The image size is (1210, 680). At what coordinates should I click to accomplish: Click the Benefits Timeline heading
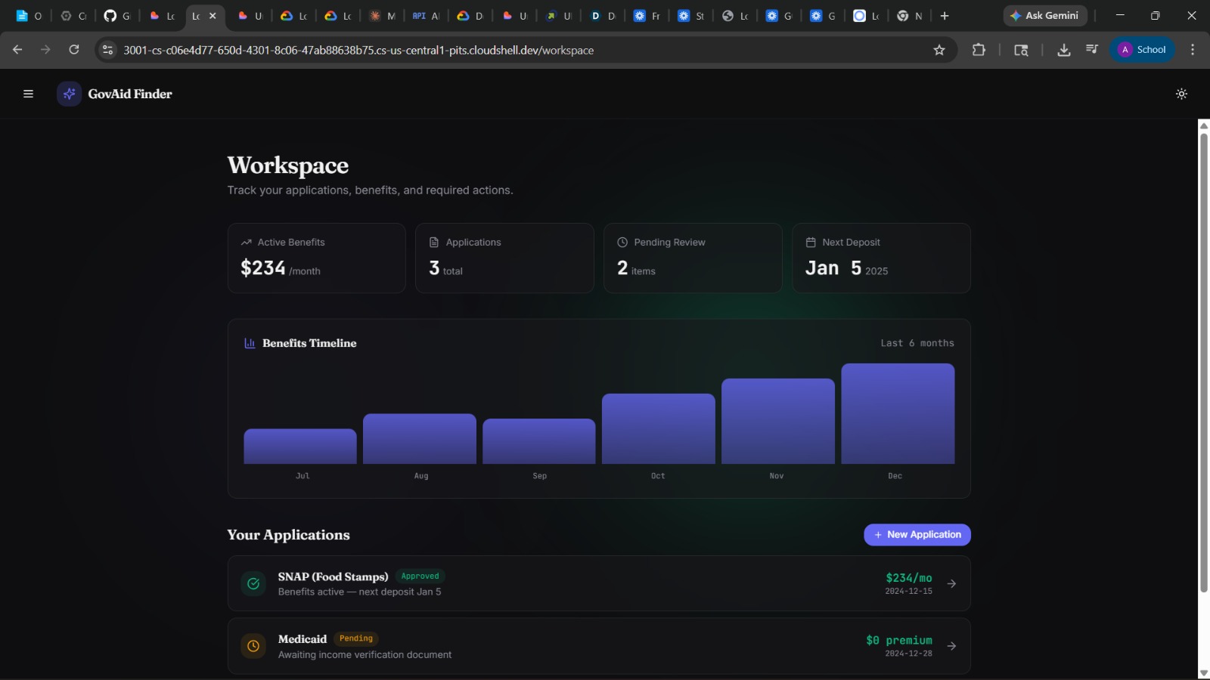click(309, 343)
